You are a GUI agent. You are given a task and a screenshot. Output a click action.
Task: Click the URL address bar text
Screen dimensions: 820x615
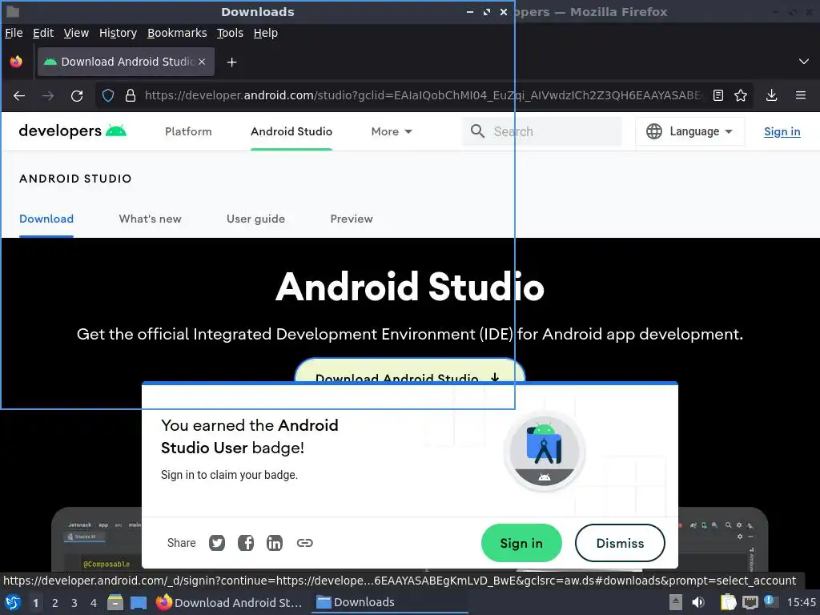pyautogui.click(x=424, y=95)
